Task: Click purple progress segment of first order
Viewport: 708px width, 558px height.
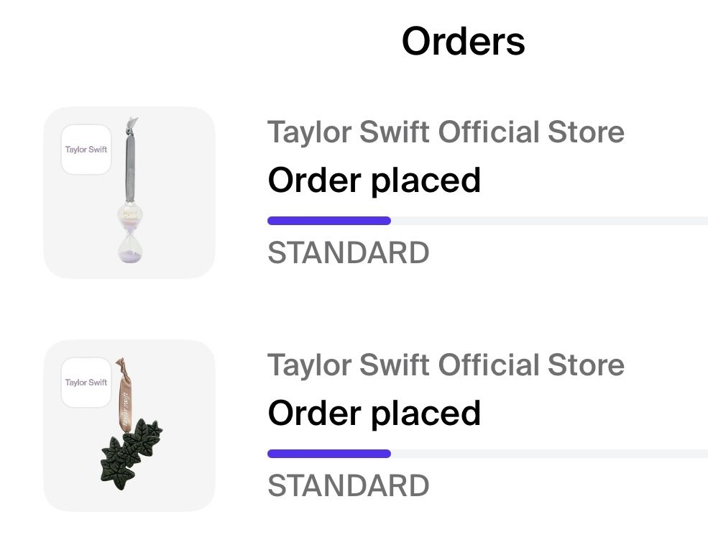Action: point(329,221)
